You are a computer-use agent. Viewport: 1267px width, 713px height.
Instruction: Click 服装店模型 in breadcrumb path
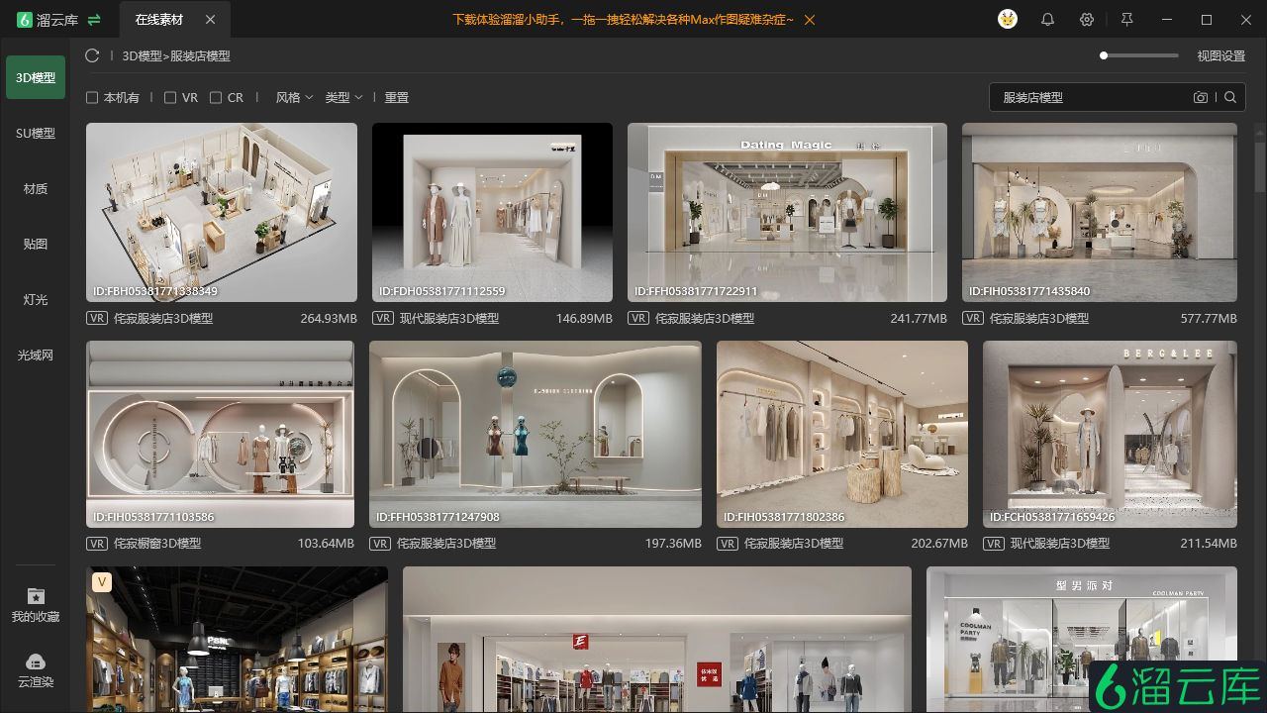pyautogui.click(x=200, y=56)
